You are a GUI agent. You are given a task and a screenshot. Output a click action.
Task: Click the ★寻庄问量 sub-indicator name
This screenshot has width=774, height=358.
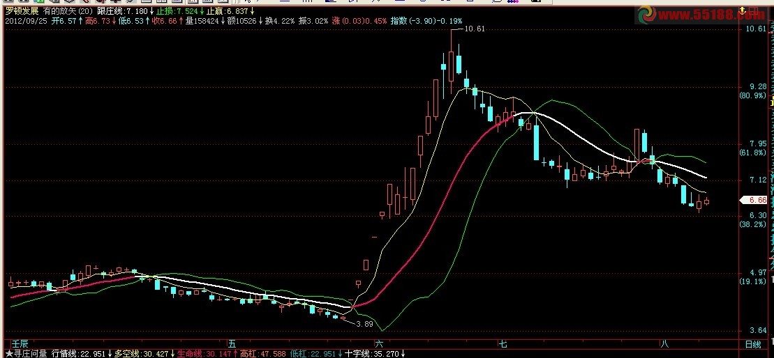26,353
